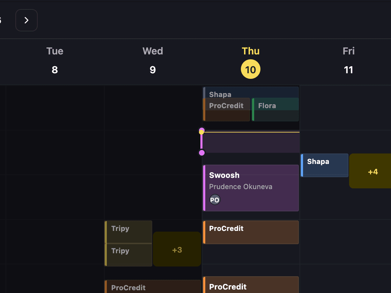
Task: Open the Flora event on Thursday
Action: point(275,110)
